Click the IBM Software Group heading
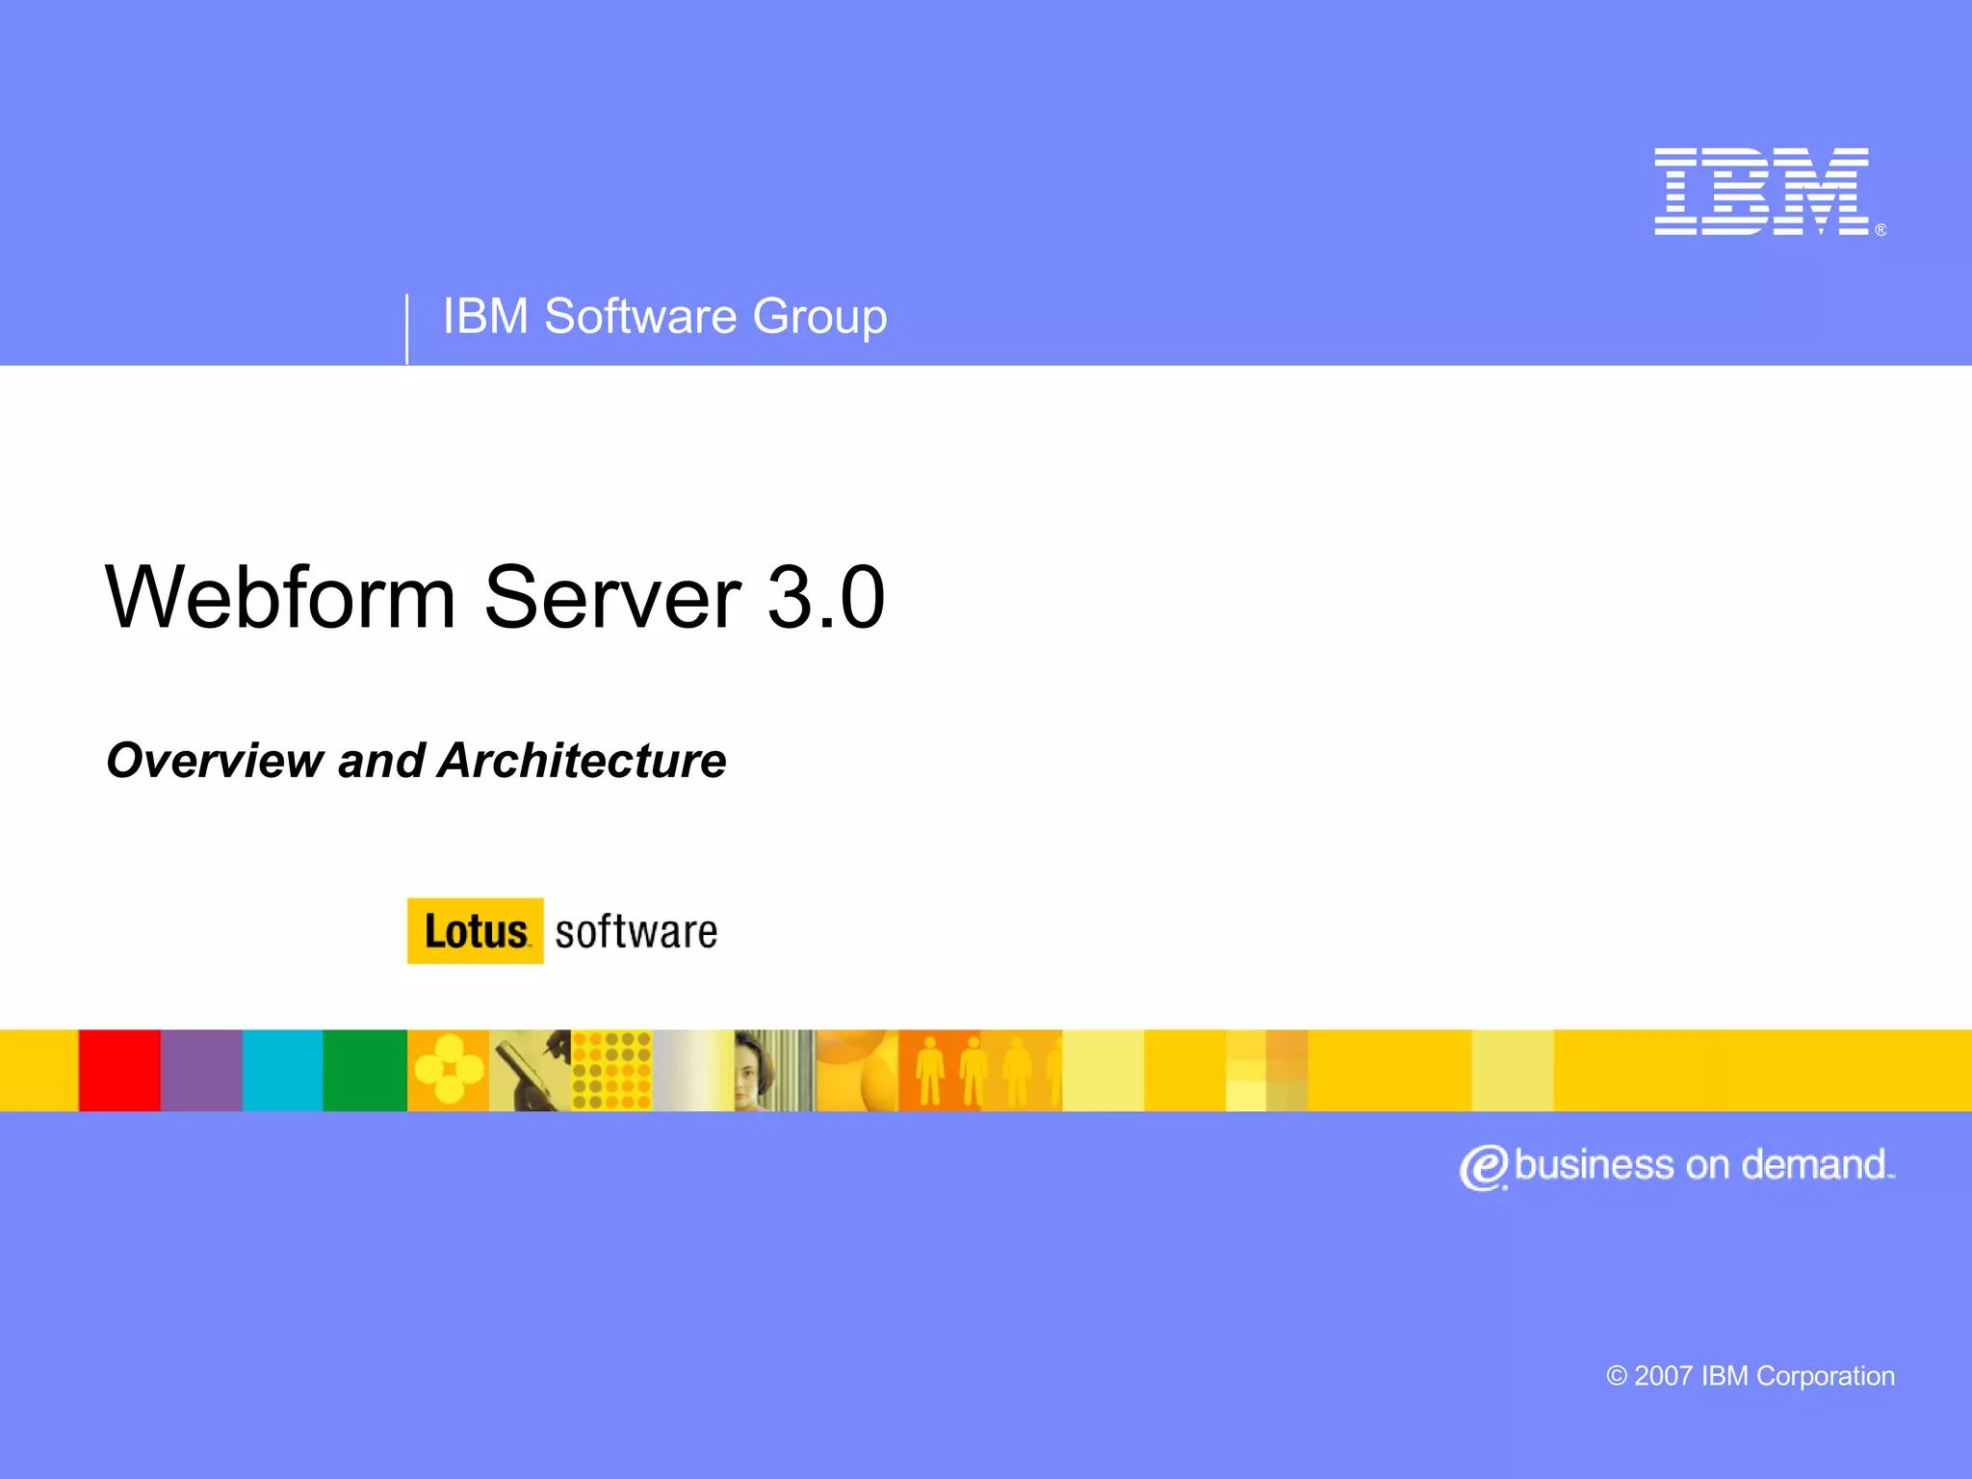Image resolution: width=1972 pixels, height=1479 pixels. [x=664, y=317]
